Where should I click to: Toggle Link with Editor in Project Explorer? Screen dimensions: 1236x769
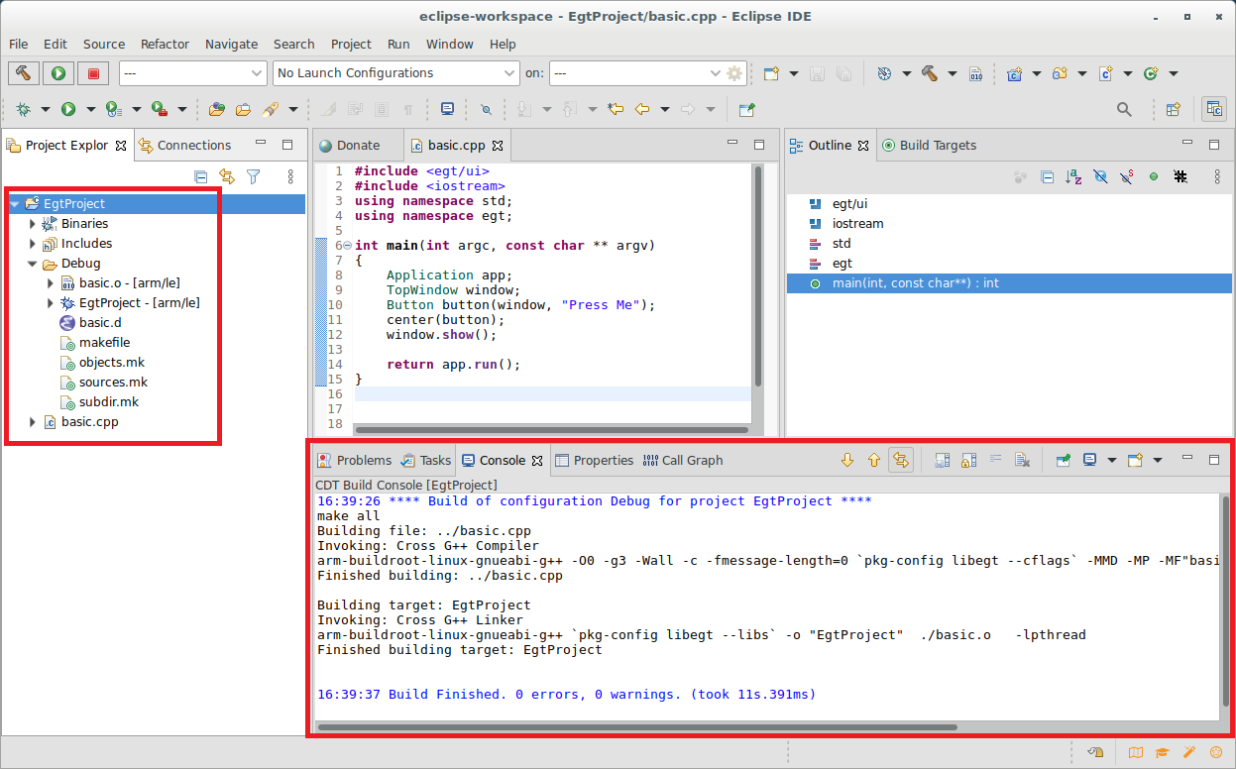click(227, 176)
